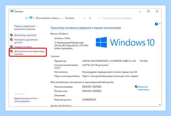
Task: Open Настройка удаленного доступа
Action: 26,41
